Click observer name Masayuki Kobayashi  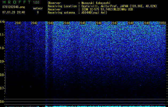pyautogui.click(x=96, y=3)
